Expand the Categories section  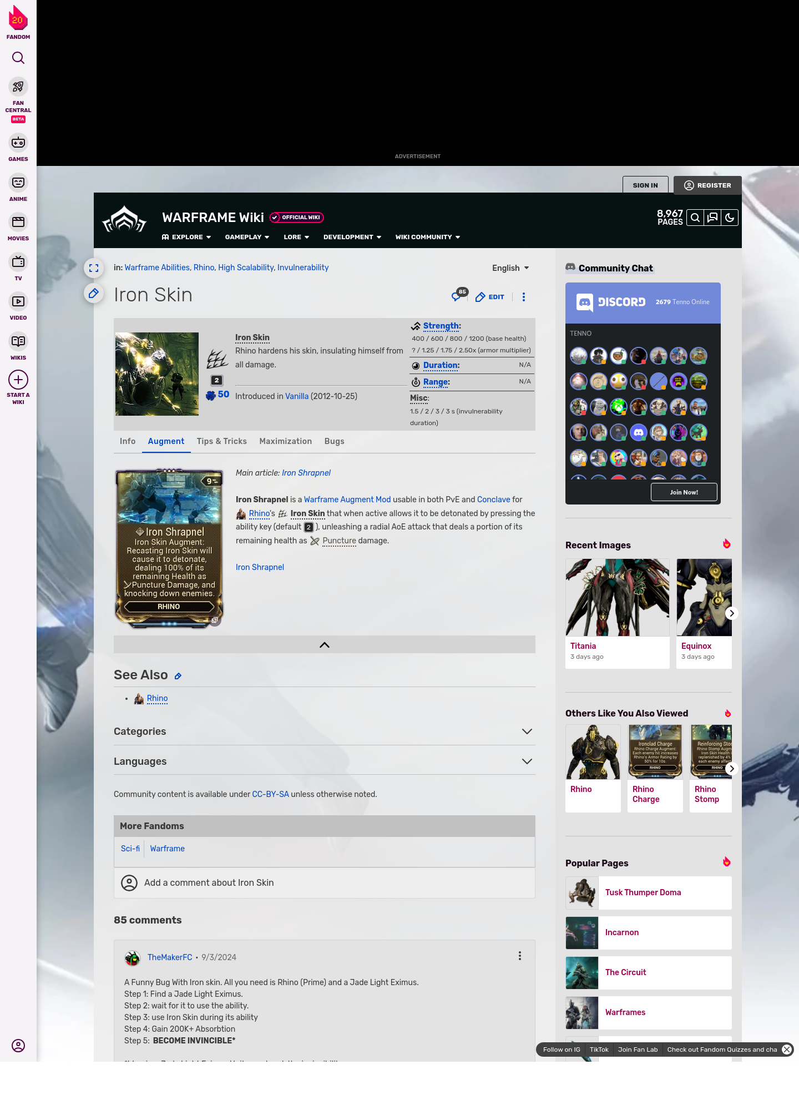[527, 731]
